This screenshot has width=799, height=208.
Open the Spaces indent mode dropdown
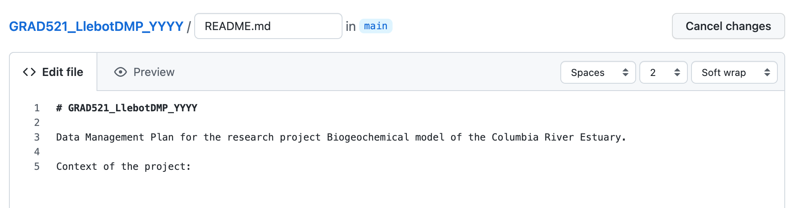597,72
